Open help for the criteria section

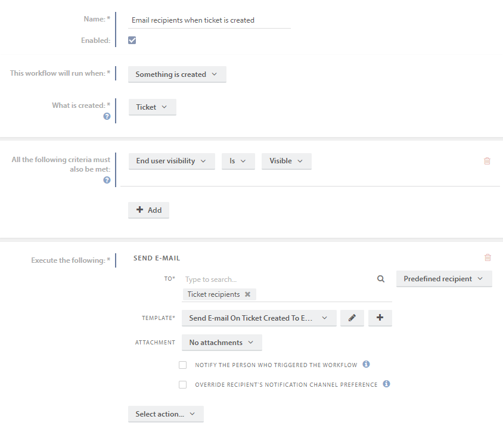(x=107, y=179)
